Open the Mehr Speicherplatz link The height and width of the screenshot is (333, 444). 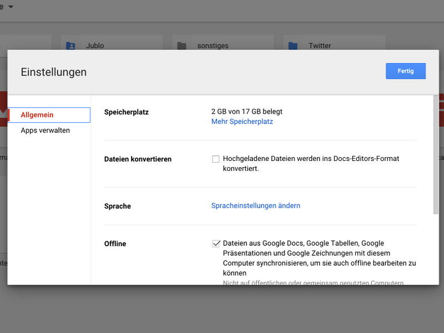click(242, 122)
